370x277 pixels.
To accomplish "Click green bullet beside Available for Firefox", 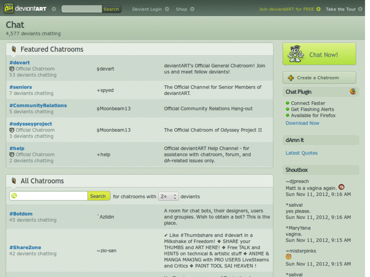I will 287,115.
